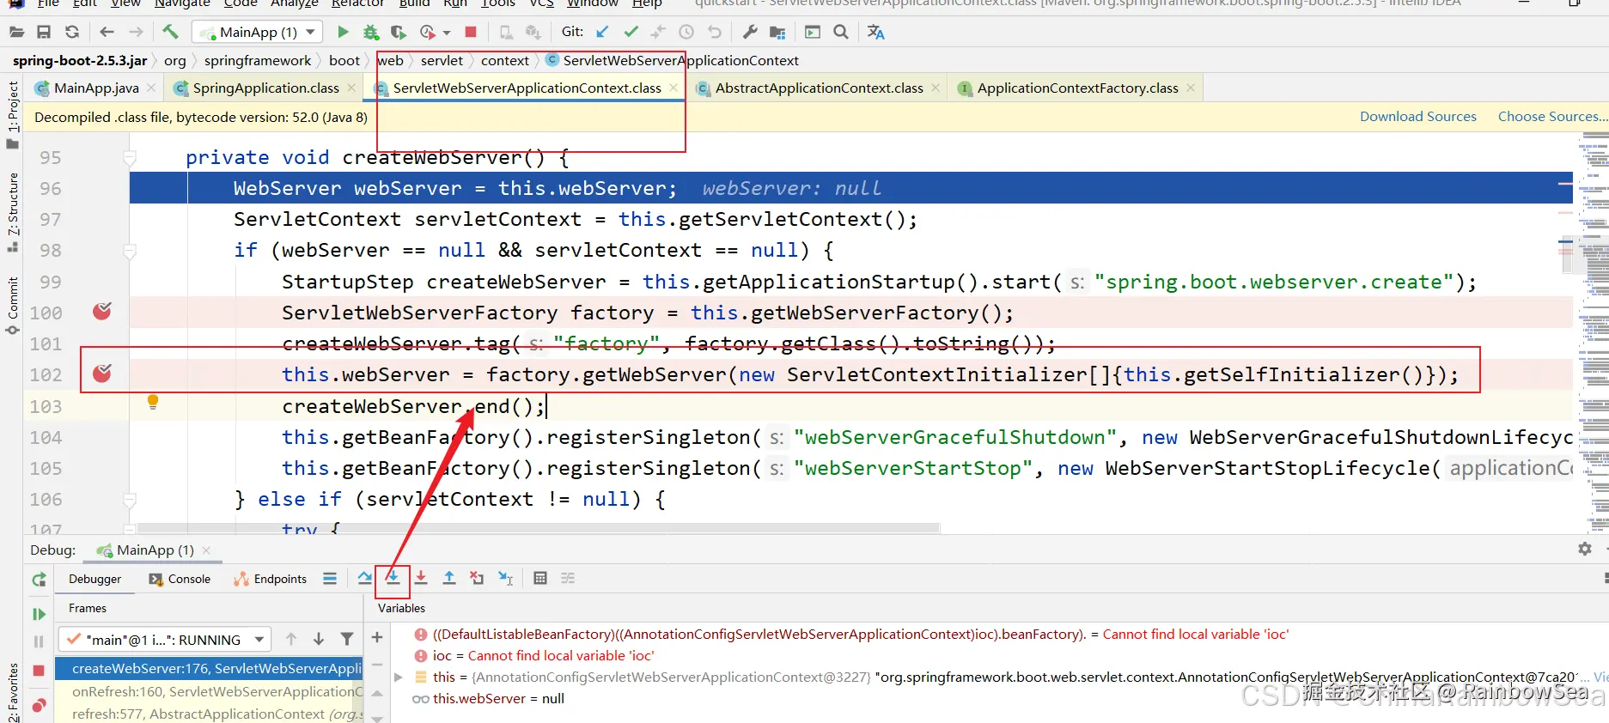Screen dimensions: 1609x723
Task: Close the MainApp.java tab
Action: 151,88
